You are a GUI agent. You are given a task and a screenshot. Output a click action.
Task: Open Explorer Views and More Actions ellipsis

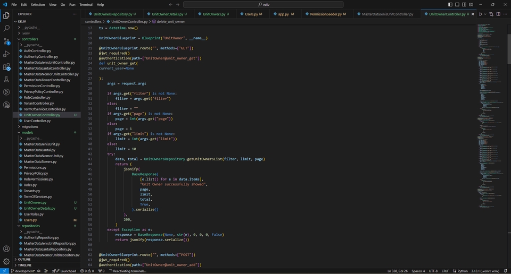75,14
